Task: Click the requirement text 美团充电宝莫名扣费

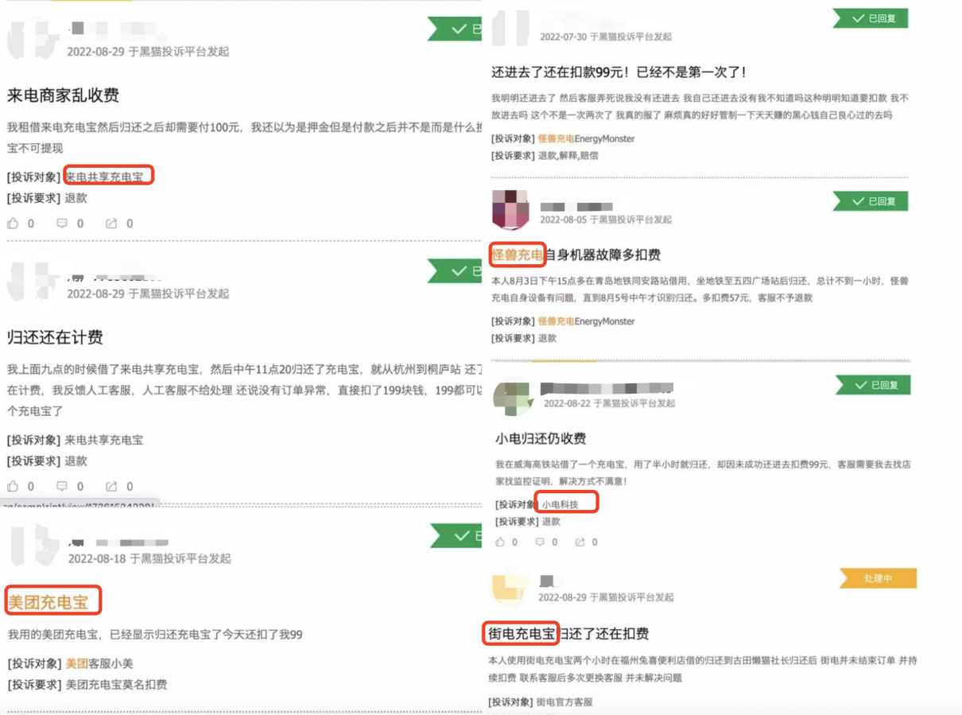Action: pos(116,685)
